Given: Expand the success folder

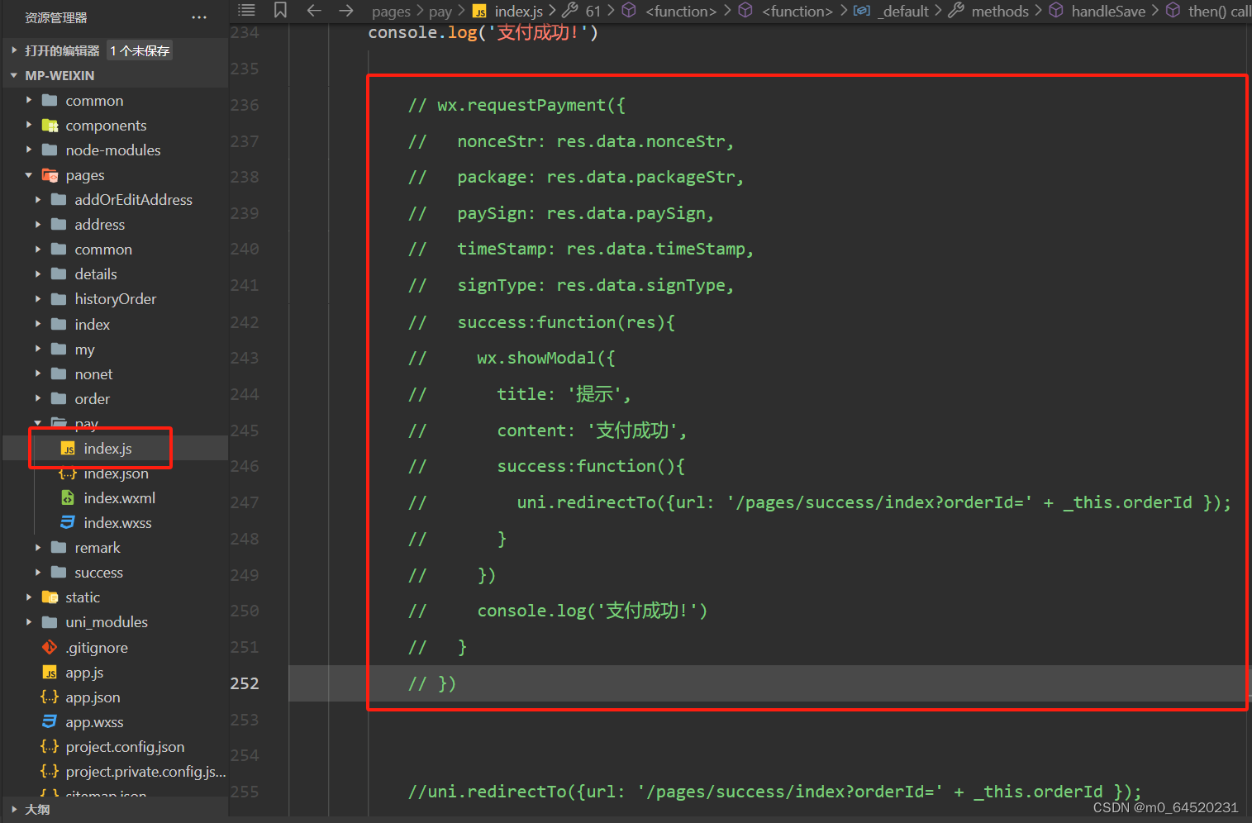Looking at the screenshot, I should pyautogui.click(x=38, y=573).
